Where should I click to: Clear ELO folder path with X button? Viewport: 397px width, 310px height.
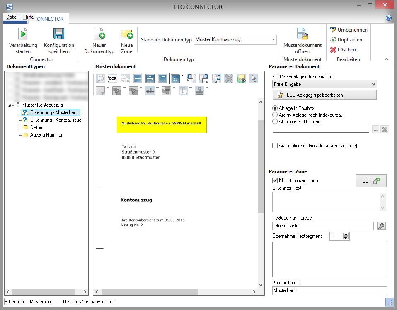coord(385,130)
